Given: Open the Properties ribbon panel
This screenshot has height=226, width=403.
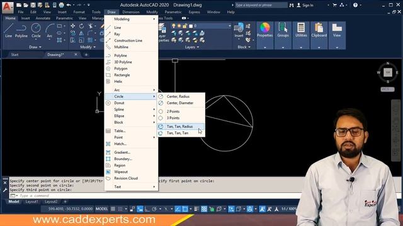Looking at the screenshot, I should [x=264, y=35].
